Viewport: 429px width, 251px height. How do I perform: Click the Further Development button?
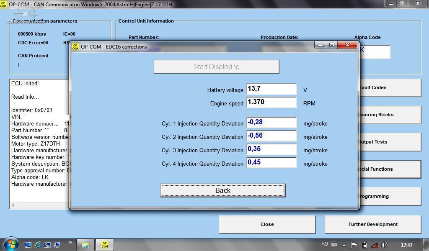coord(373,224)
